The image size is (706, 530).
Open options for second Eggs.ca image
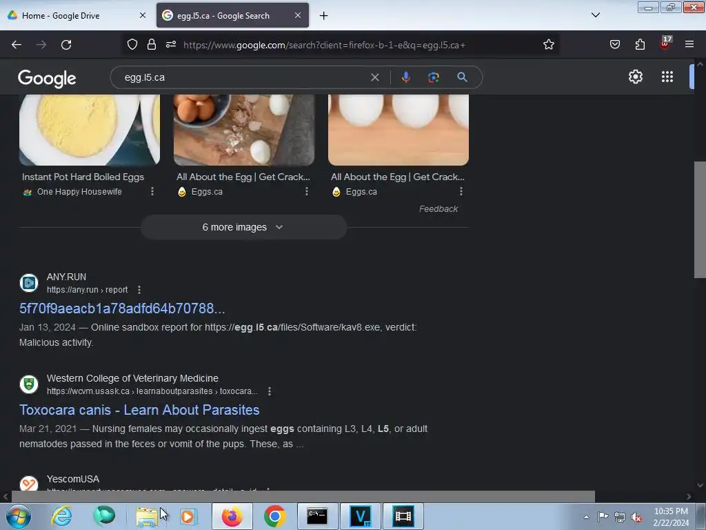pyautogui.click(x=461, y=192)
